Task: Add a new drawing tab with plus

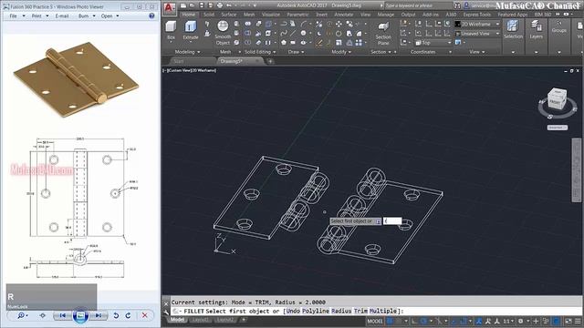Action: coord(270,61)
